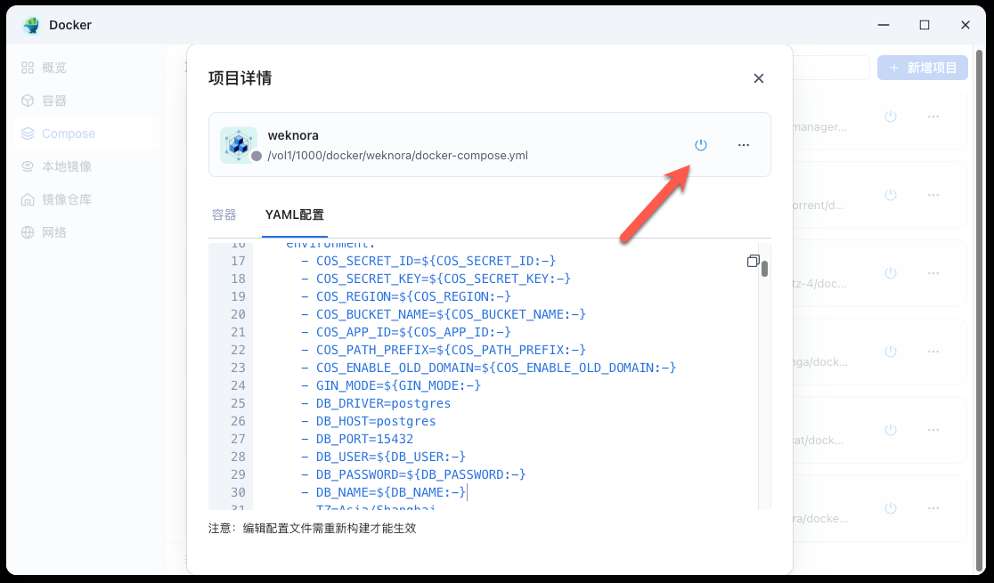This screenshot has width=994, height=583.
Task: Toggle power on the torrent project row
Action: coord(890,195)
